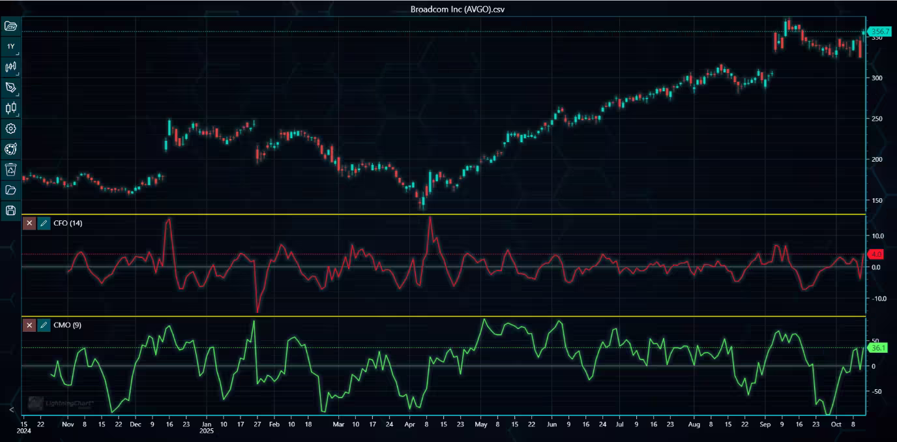Screen dimensions: 897x442
Task: Click the Feb label on date axis
Action: click(x=274, y=424)
